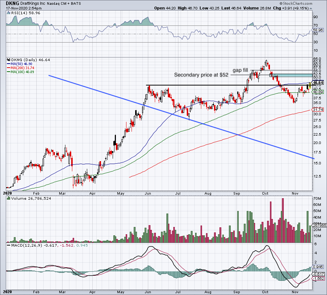Image resolution: width=327 pixels, height=295 pixels.
Task: Click the DraftKings Inc company name
Action: [33, 4]
